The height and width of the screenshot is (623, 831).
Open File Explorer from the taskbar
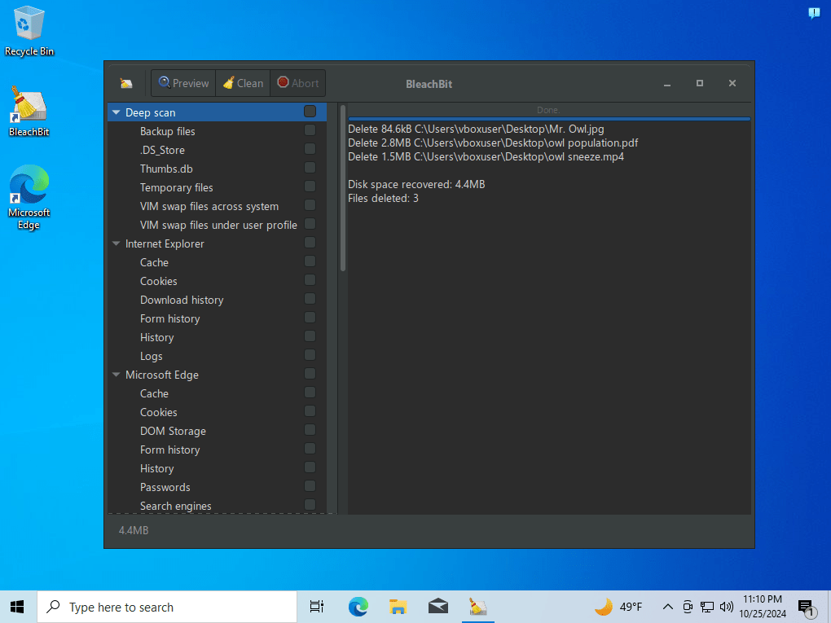[398, 607]
